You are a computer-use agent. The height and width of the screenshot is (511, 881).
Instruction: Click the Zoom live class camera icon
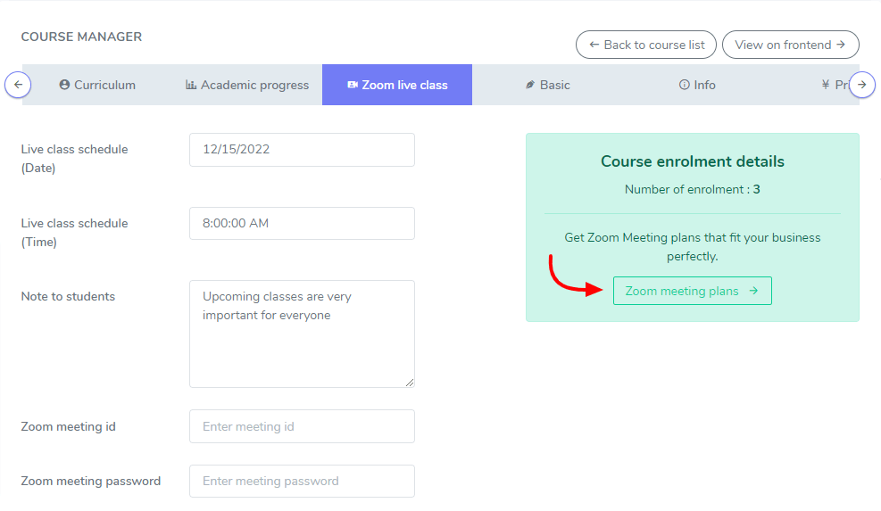(353, 86)
